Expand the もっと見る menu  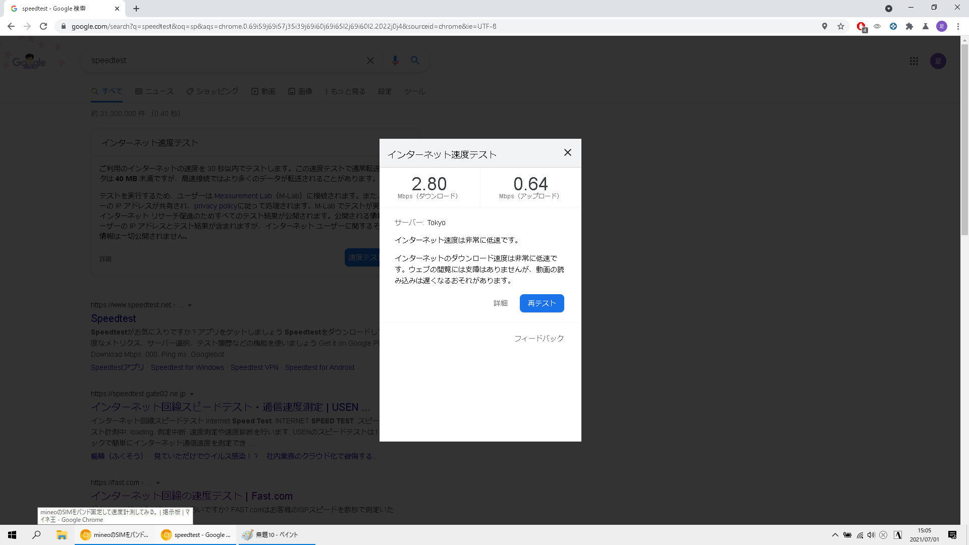(x=345, y=91)
